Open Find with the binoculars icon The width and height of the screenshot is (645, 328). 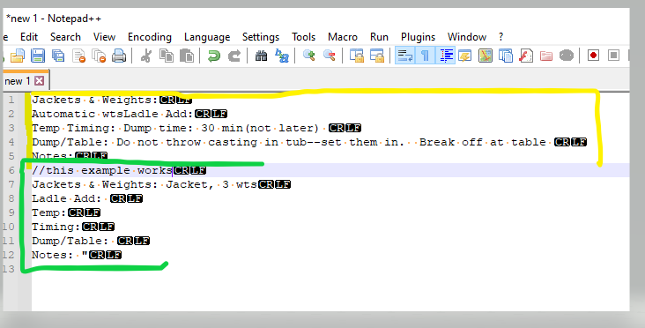click(x=261, y=56)
